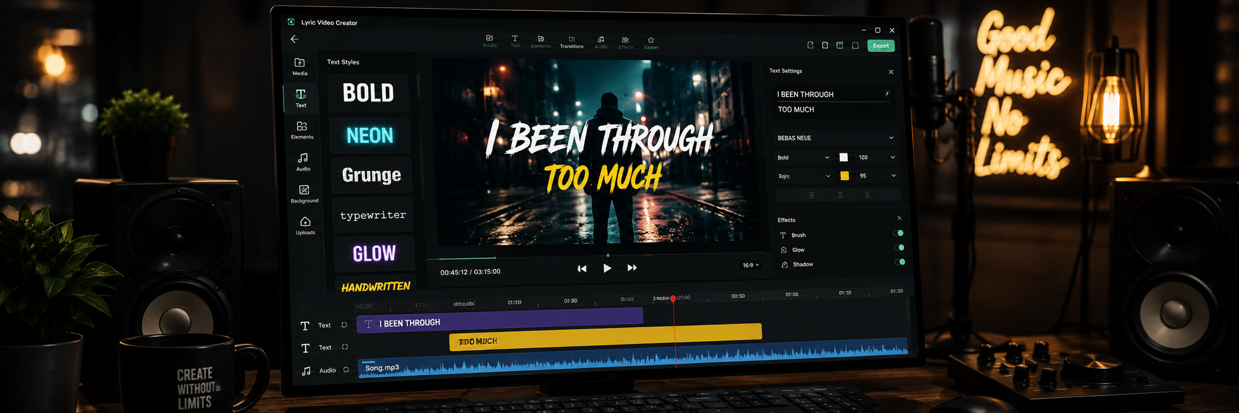Open Audio in the top toolbar
This screenshot has height=413, width=1239.
point(601,42)
